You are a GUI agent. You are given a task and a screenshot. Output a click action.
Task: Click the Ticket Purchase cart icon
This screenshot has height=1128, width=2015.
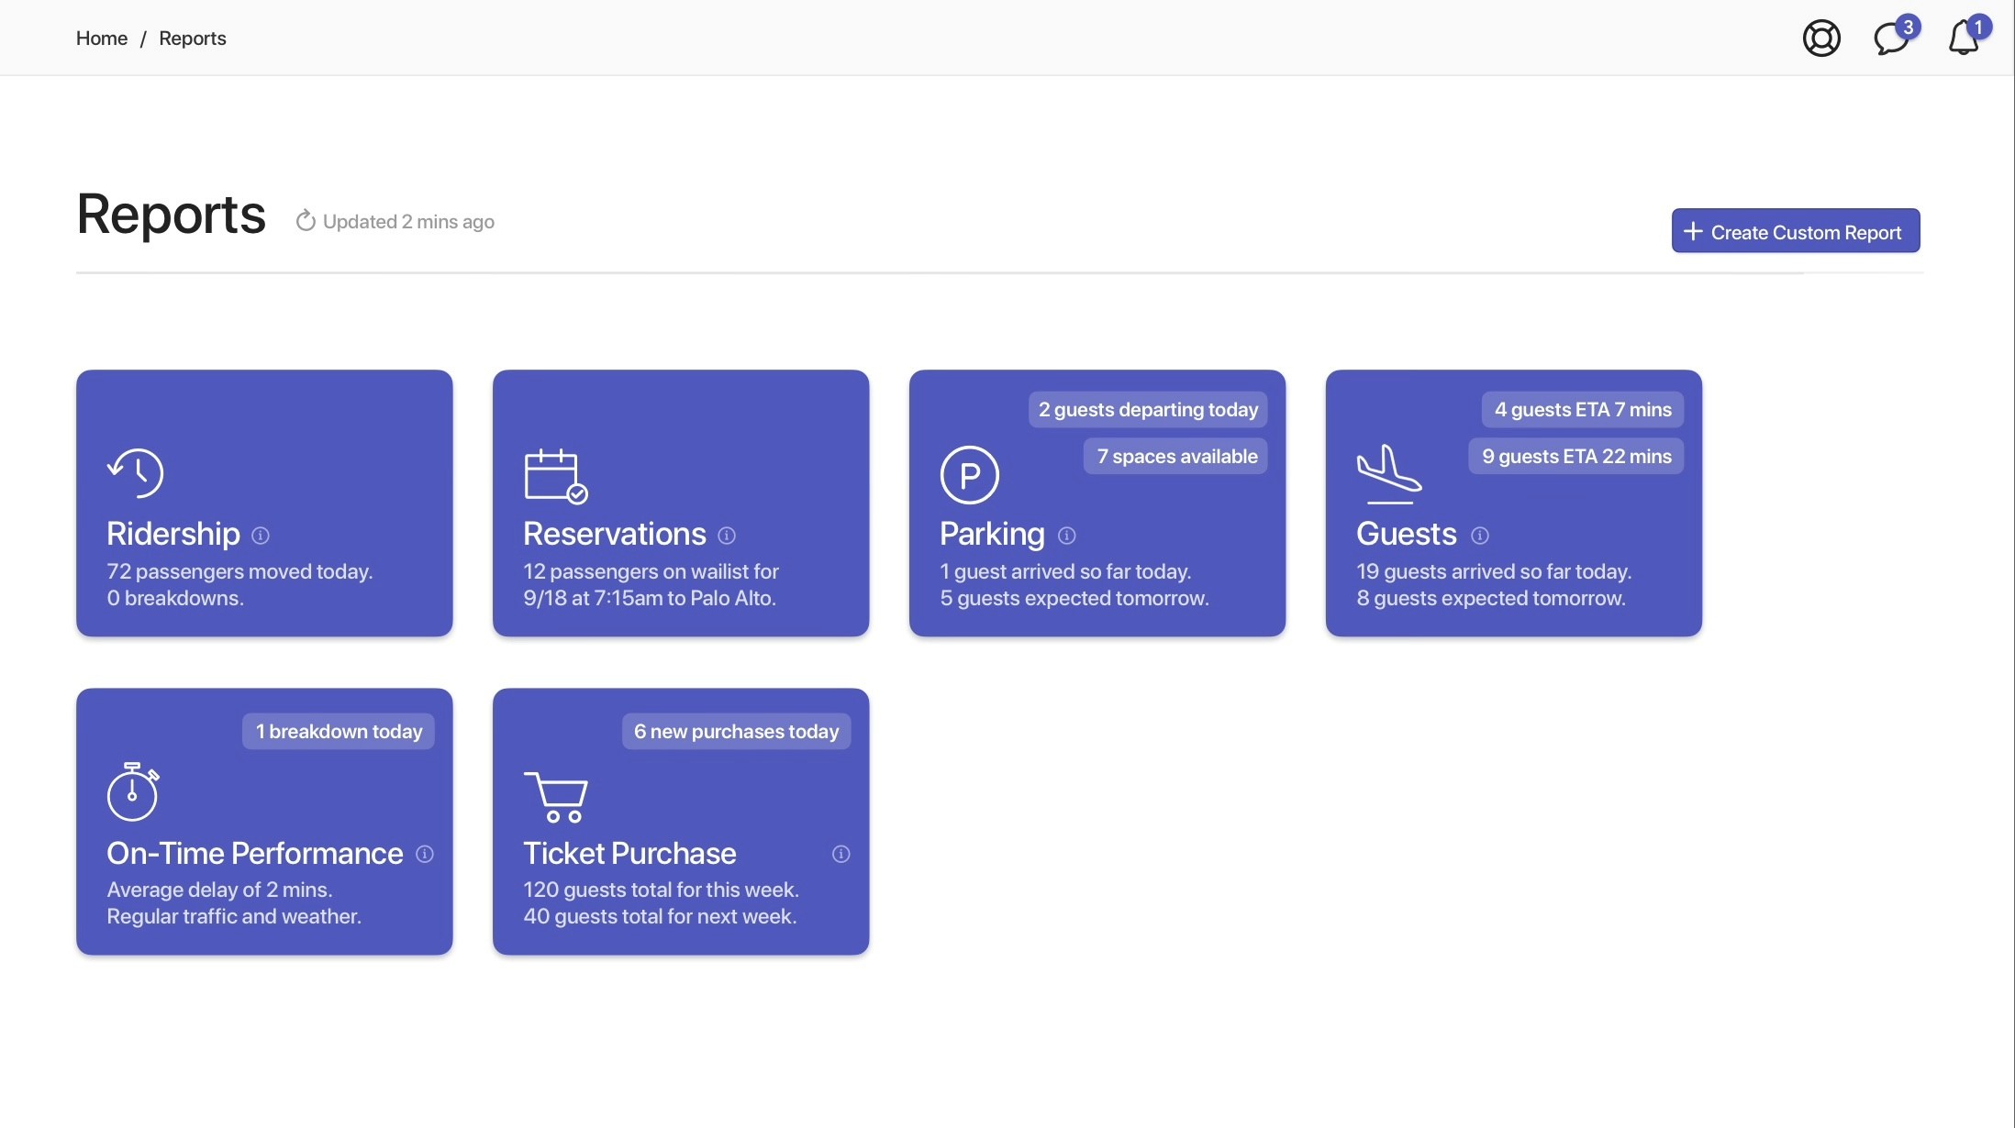[555, 797]
